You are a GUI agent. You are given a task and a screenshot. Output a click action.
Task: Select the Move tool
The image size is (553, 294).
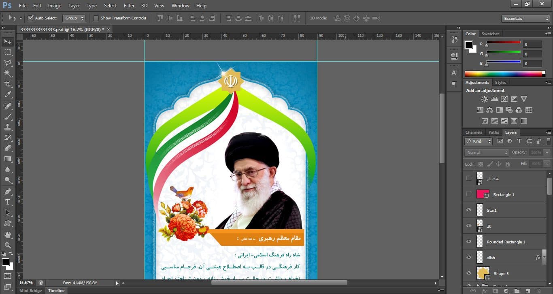click(8, 41)
